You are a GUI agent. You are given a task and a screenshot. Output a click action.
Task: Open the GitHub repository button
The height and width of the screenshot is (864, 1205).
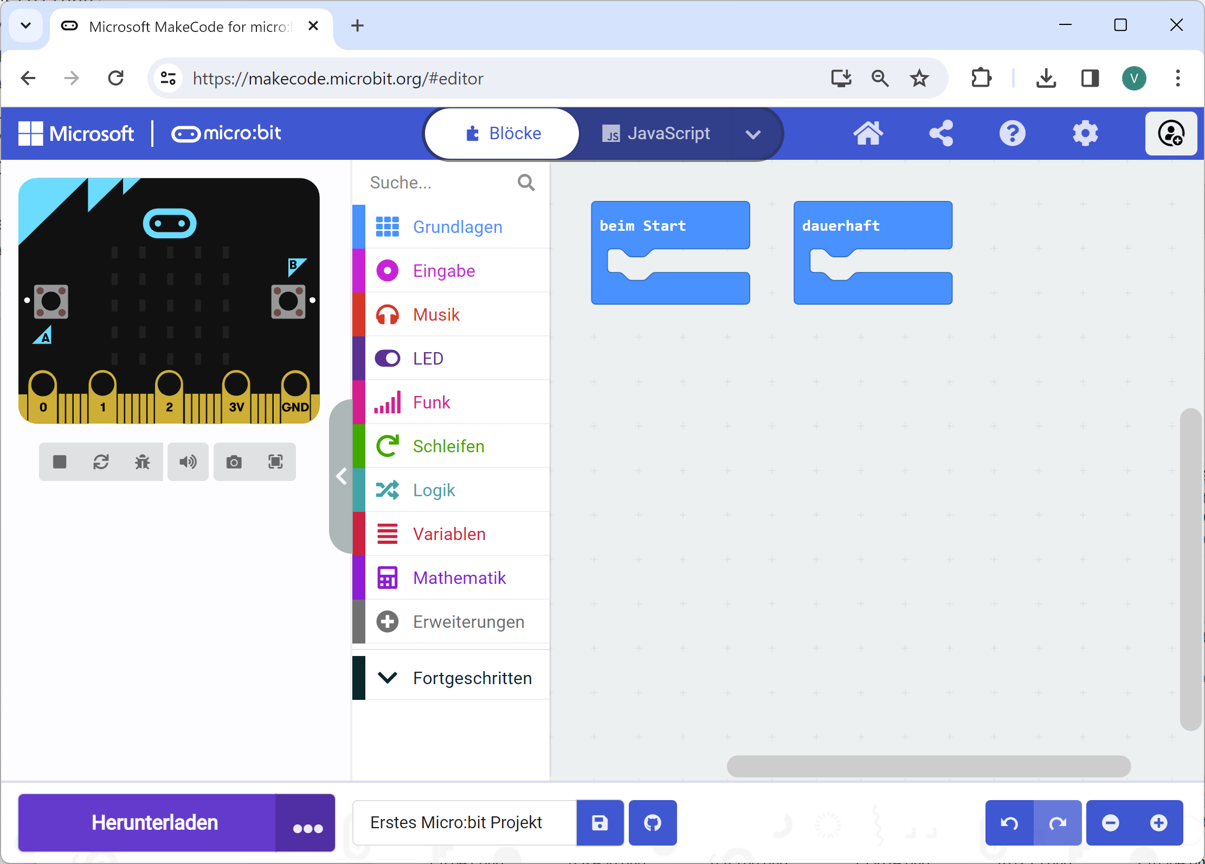[x=653, y=823]
